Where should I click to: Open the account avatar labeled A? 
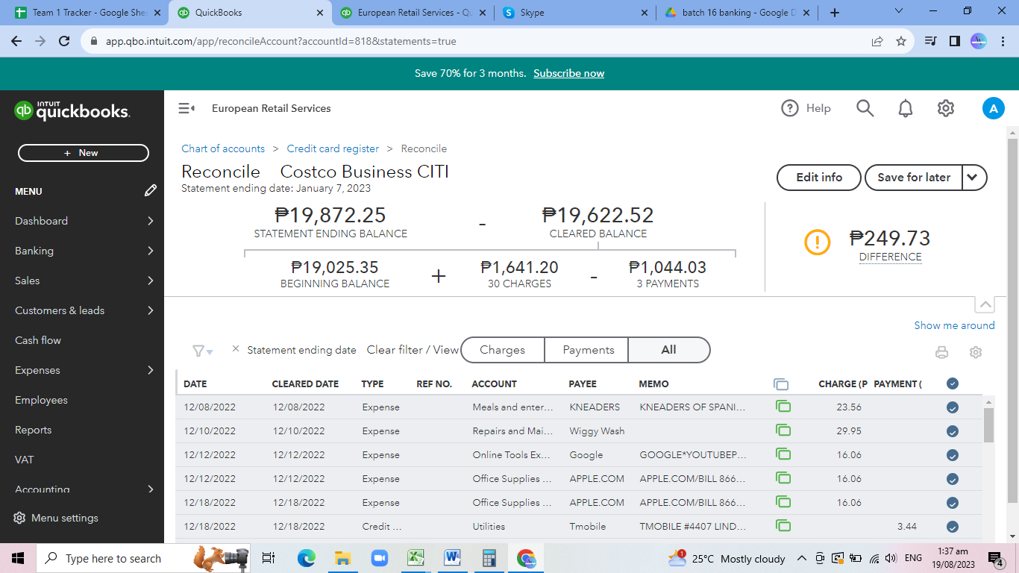(x=993, y=108)
